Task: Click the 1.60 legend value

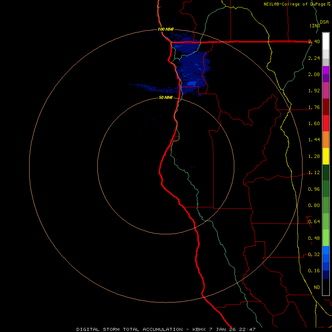Action: (x=314, y=124)
